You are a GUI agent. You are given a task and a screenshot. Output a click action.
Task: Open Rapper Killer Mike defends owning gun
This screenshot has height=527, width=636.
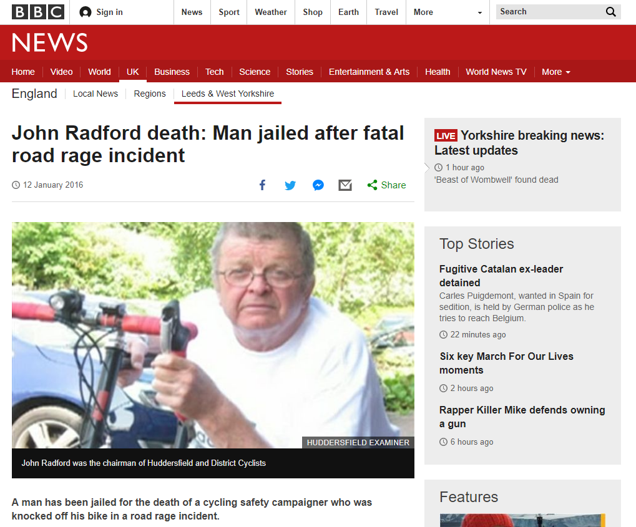522,417
